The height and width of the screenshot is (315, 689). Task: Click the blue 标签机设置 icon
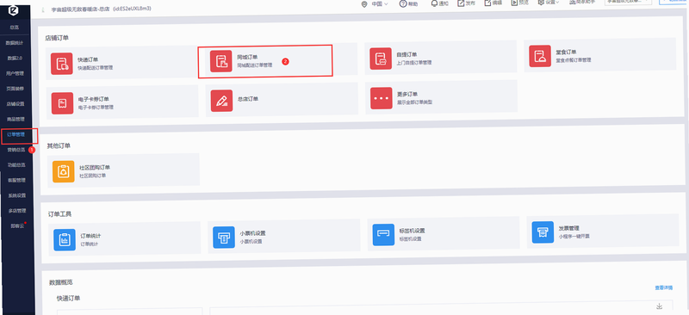383,235
